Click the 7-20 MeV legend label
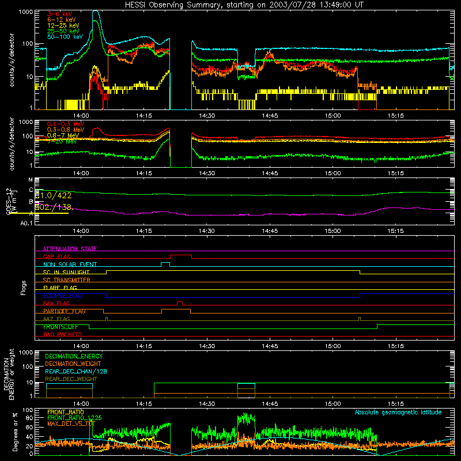461x461 pixels. click(x=62, y=141)
